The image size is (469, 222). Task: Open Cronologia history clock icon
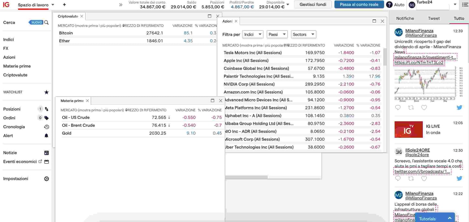(x=46, y=127)
